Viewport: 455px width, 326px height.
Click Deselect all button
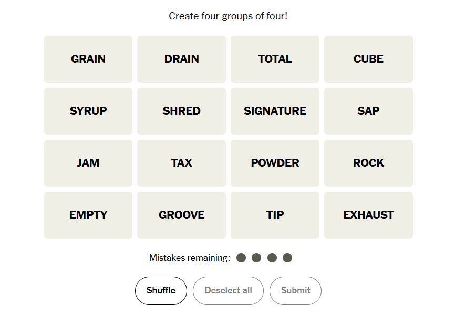click(x=228, y=291)
